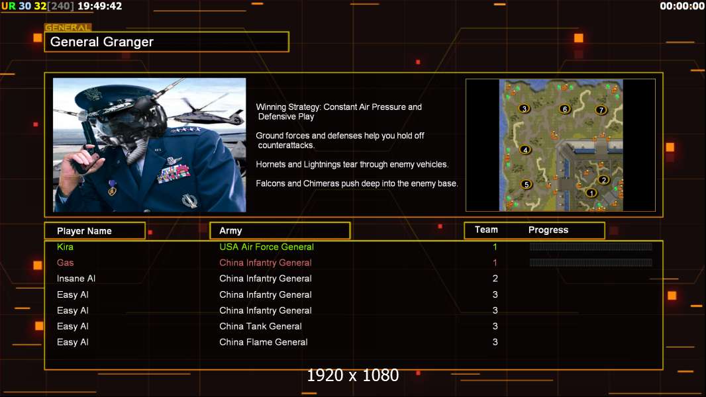Screen dimensions: 706x397
Task: Click the Progress column heading
Action: pyautogui.click(x=548, y=230)
